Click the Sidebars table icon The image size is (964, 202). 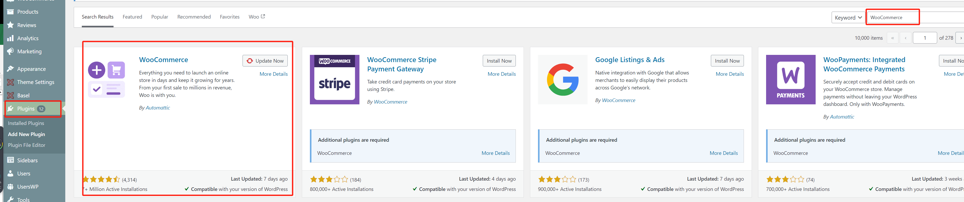point(11,160)
